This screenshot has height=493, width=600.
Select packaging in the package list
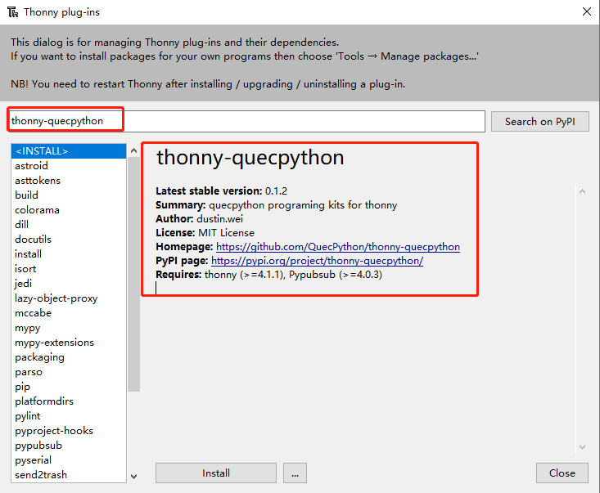pyautogui.click(x=69, y=357)
